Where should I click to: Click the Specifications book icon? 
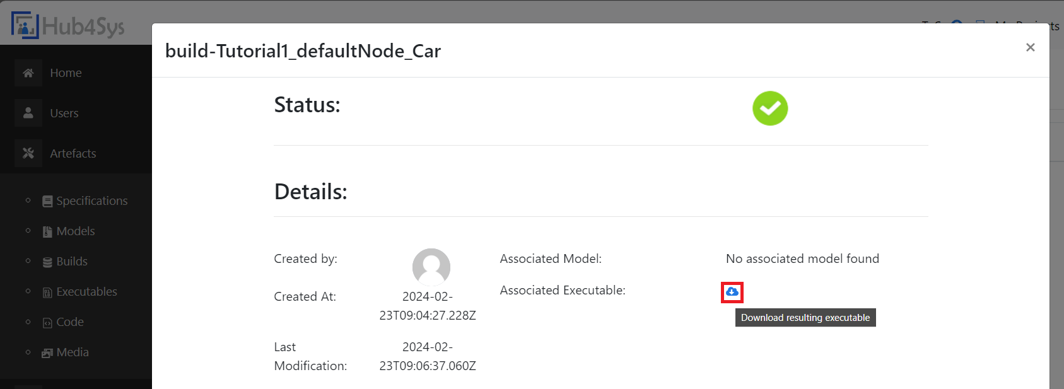tap(47, 202)
